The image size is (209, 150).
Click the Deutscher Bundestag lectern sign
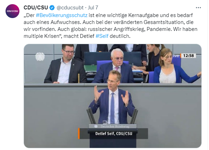click(x=113, y=126)
